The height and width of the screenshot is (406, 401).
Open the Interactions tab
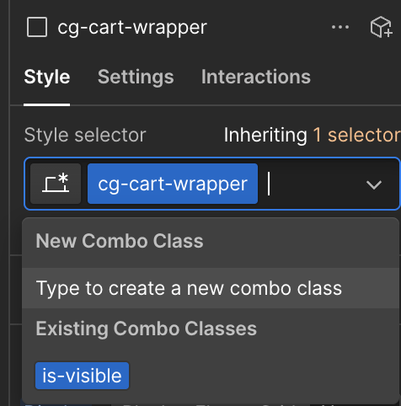tap(256, 77)
